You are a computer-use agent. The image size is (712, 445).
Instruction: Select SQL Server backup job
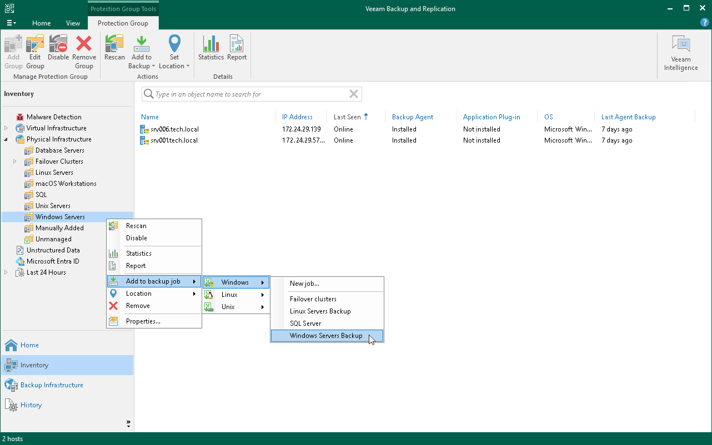pos(327,323)
